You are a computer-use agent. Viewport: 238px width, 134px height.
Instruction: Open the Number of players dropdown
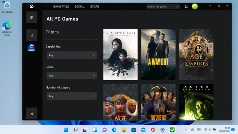pyautogui.click(x=72, y=96)
